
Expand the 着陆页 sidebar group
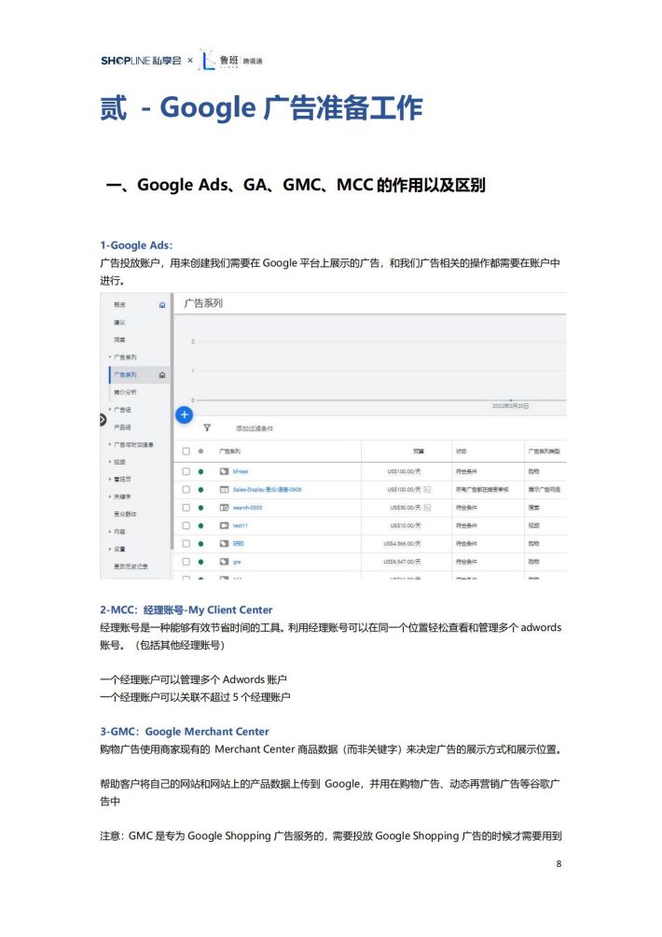point(110,479)
